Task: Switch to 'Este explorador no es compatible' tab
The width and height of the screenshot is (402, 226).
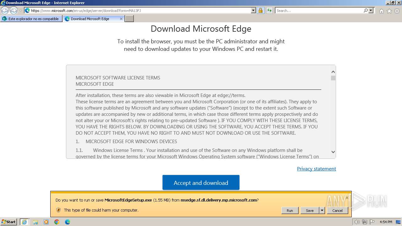Action: tap(31, 19)
